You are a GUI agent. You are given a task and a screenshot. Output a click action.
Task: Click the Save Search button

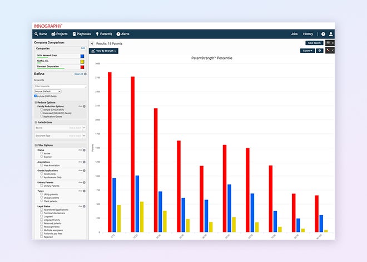click(x=314, y=43)
